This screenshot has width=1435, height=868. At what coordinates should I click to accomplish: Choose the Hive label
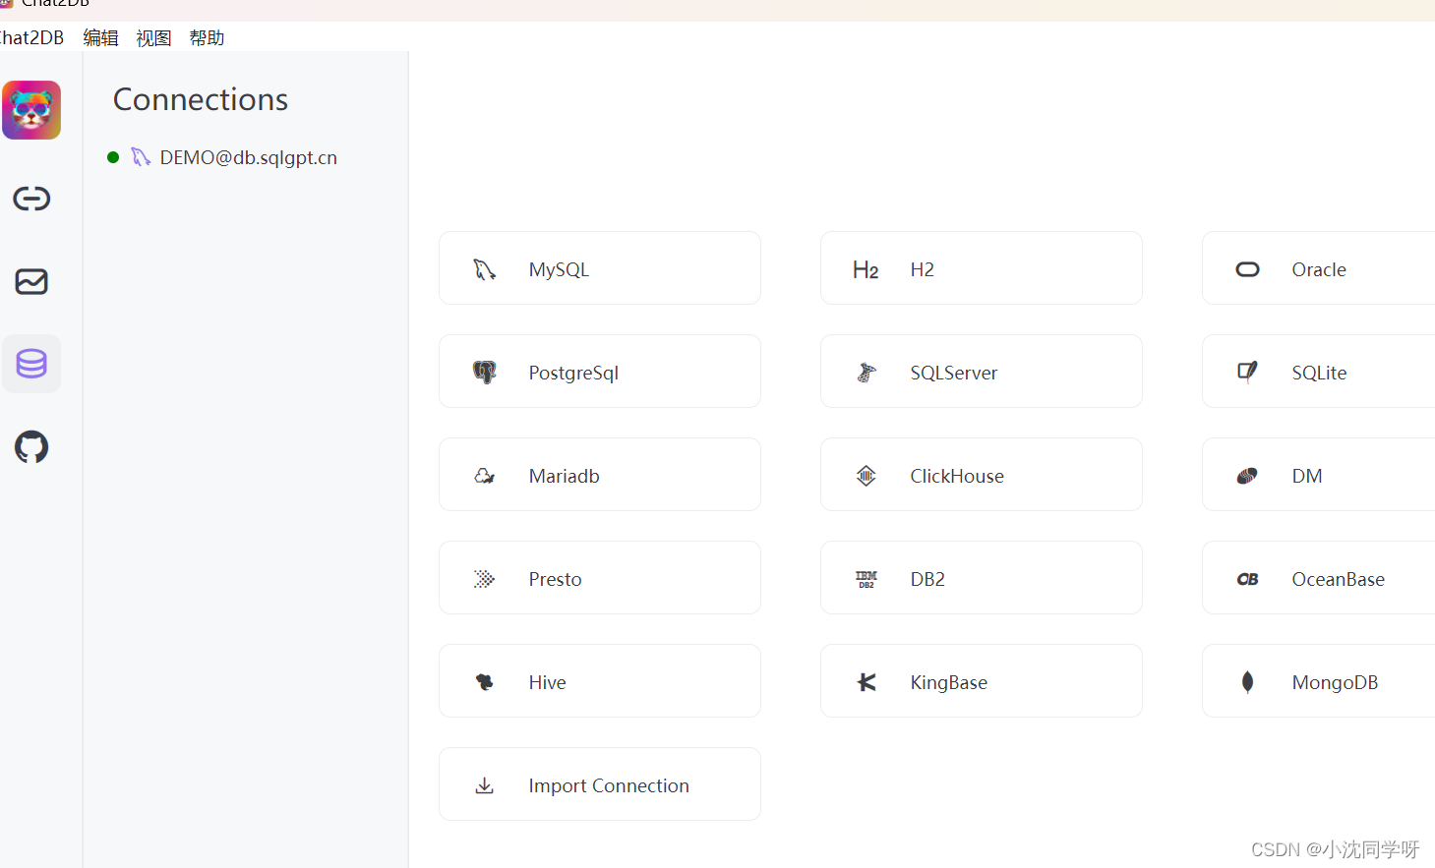tap(547, 682)
